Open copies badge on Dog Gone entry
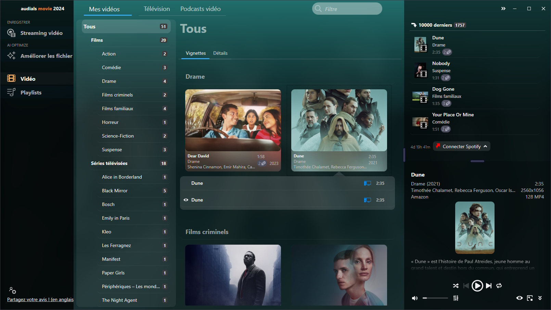Viewport: 551px width, 310px height. [446, 103]
